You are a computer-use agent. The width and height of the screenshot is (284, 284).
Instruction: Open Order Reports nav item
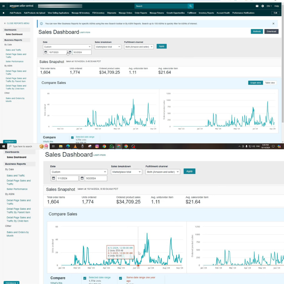[x=141, y=13]
